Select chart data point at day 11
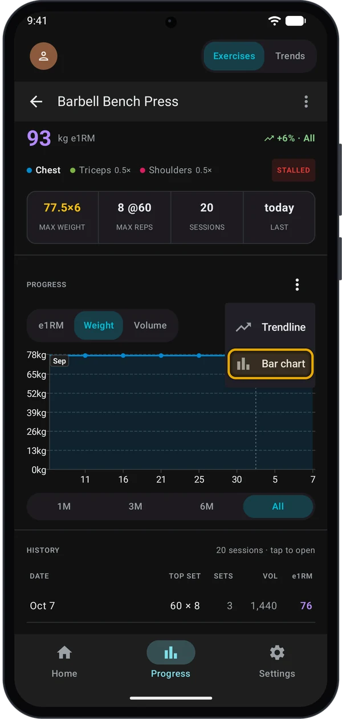This screenshot has height=719, width=342. click(85, 356)
